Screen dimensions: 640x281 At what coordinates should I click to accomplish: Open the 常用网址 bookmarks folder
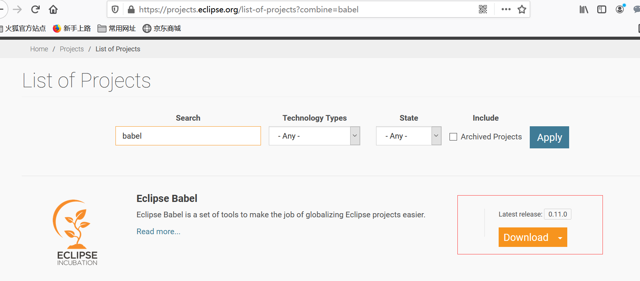(x=117, y=28)
